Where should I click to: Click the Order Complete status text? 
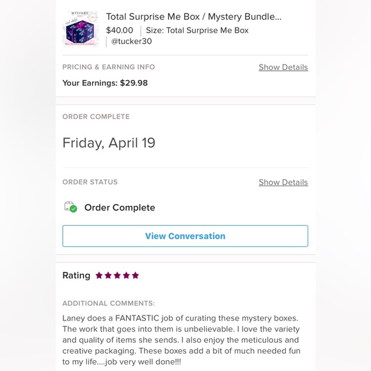click(x=120, y=207)
